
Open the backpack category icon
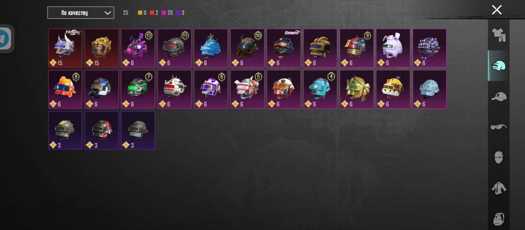[498, 219]
